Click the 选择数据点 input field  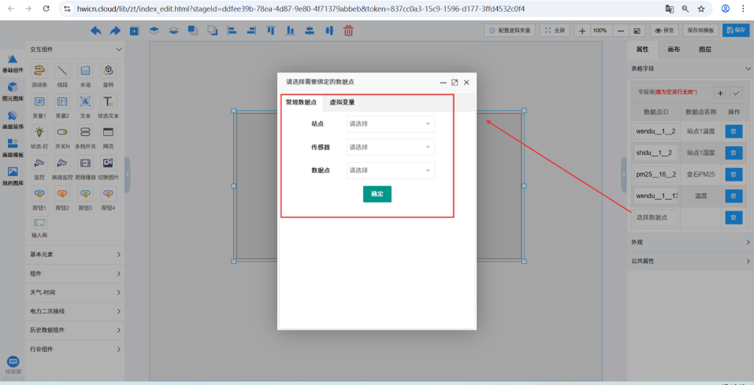pyautogui.click(x=655, y=217)
